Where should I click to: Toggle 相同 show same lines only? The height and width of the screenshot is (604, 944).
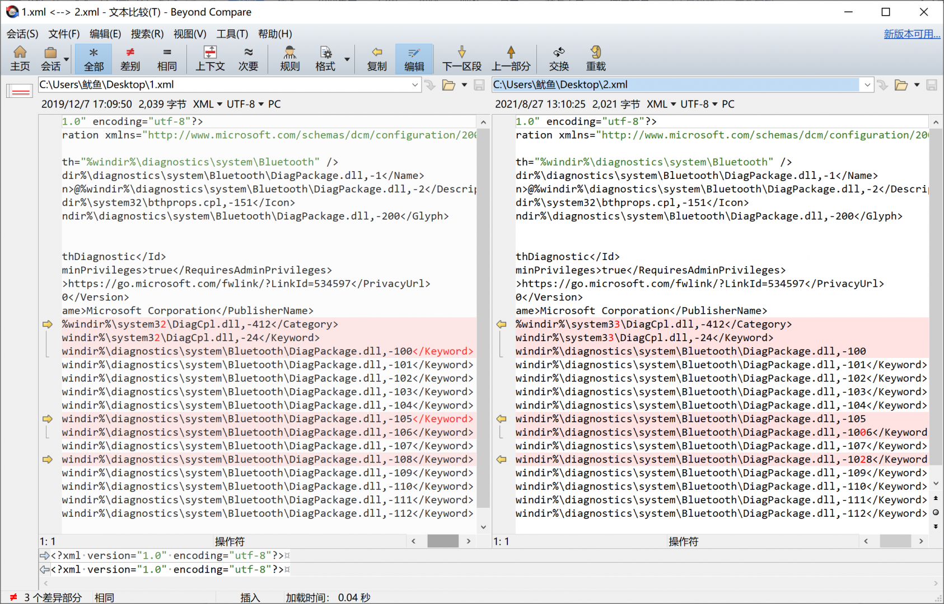(167, 59)
